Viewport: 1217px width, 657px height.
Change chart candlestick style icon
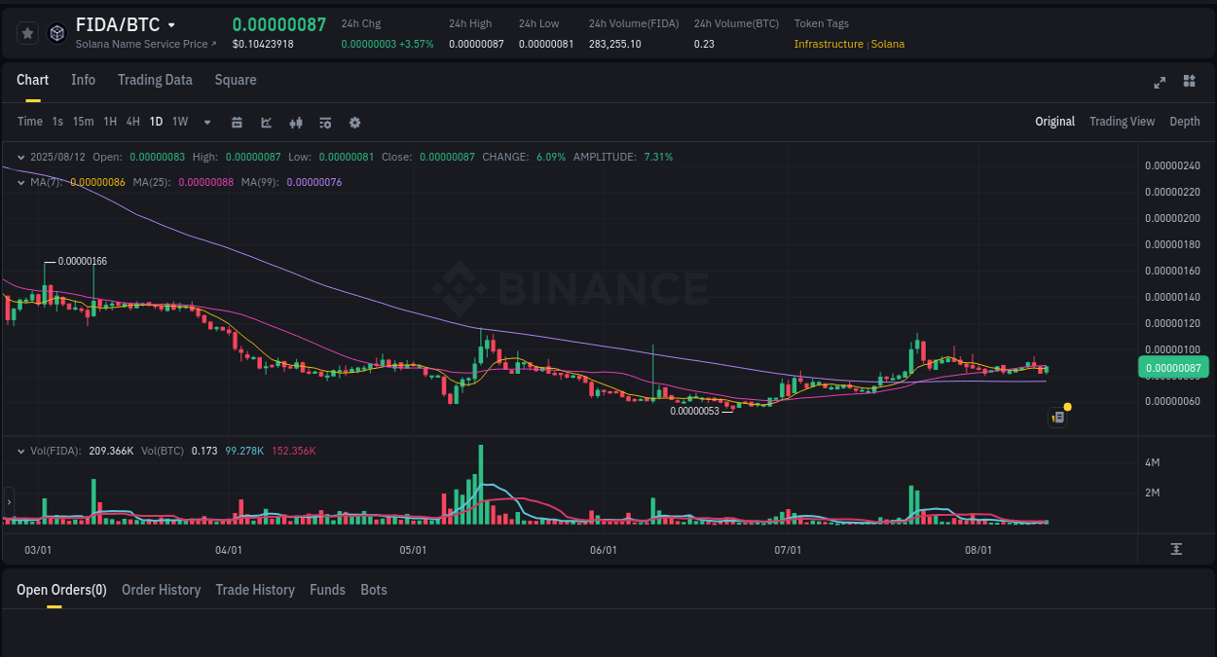(296, 123)
